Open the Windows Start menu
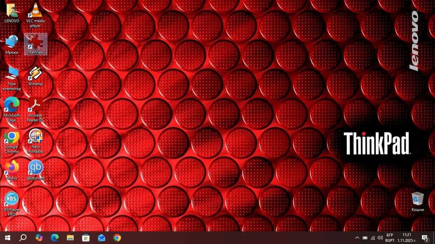The image size is (435, 244). pos(7,237)
